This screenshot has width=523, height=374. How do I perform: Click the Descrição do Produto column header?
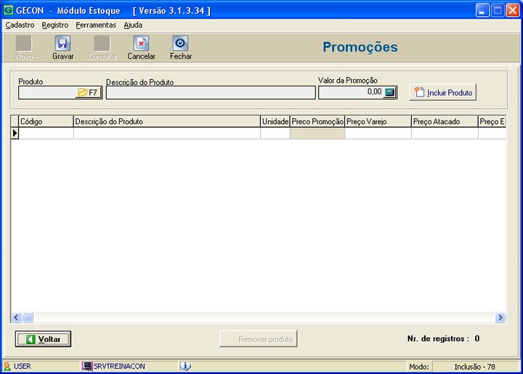pos(167,121)
